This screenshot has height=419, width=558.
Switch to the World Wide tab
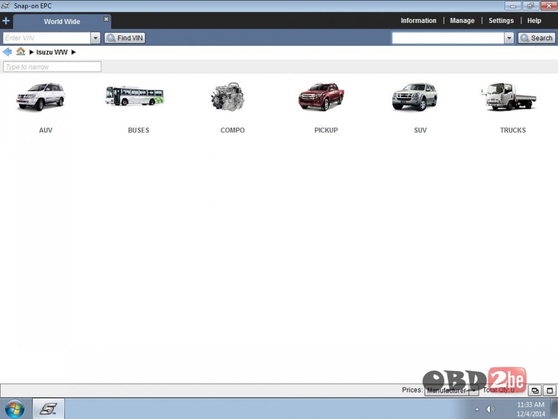(62, 21)
